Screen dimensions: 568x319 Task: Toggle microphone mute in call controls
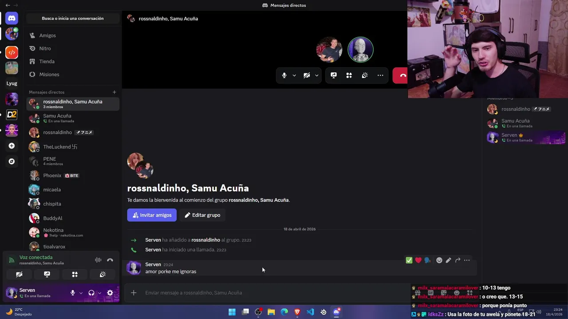tap(284, 75)
